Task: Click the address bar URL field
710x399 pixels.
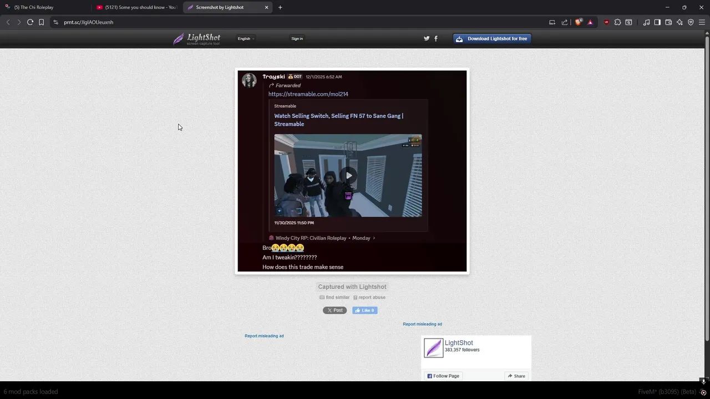Action: tap(300, 22)
